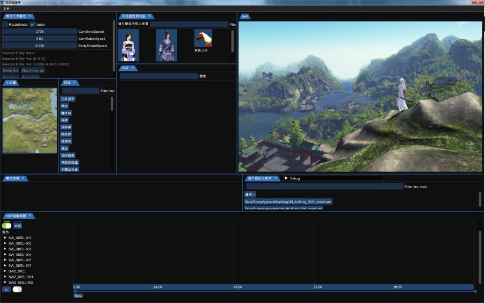Switch to the test viewport tab

click(x=245, y=16)
